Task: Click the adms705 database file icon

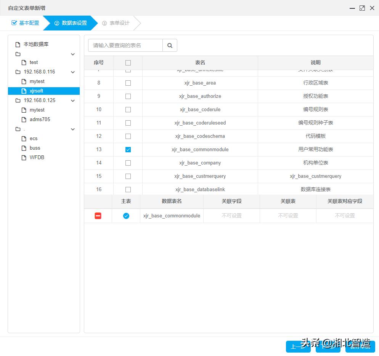Action: pyautogui.click(x=24, y=120)
